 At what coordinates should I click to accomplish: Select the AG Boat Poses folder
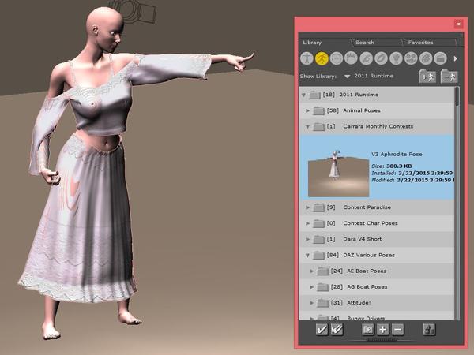377,287
